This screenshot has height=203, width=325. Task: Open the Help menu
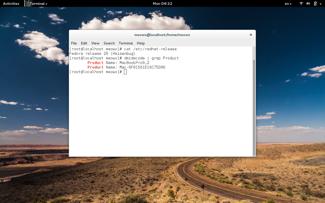pos(141,43)
